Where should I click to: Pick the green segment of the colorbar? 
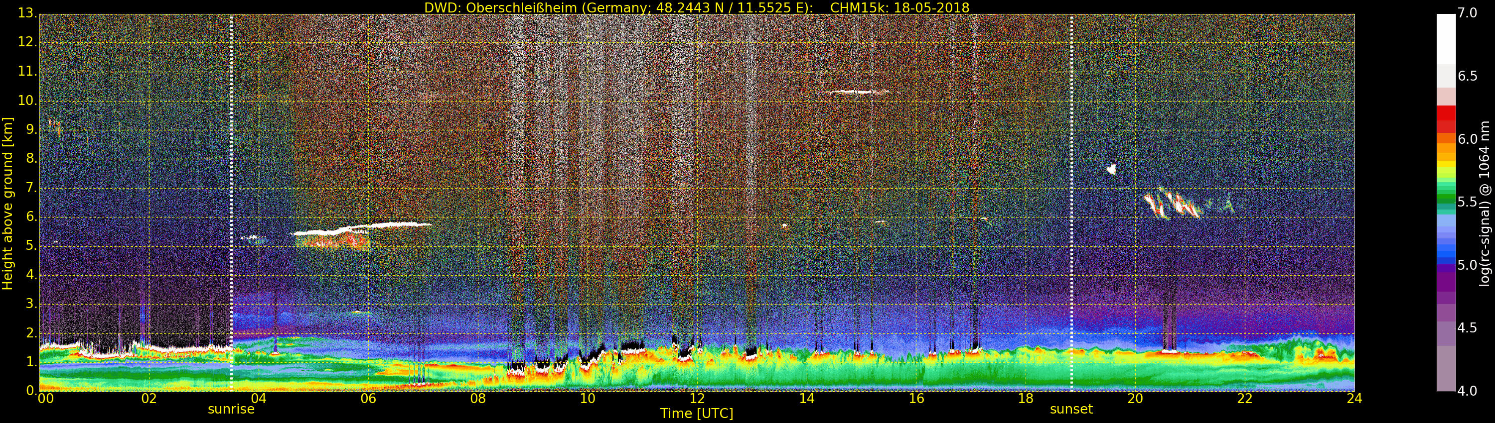(x=1446, y=197)
